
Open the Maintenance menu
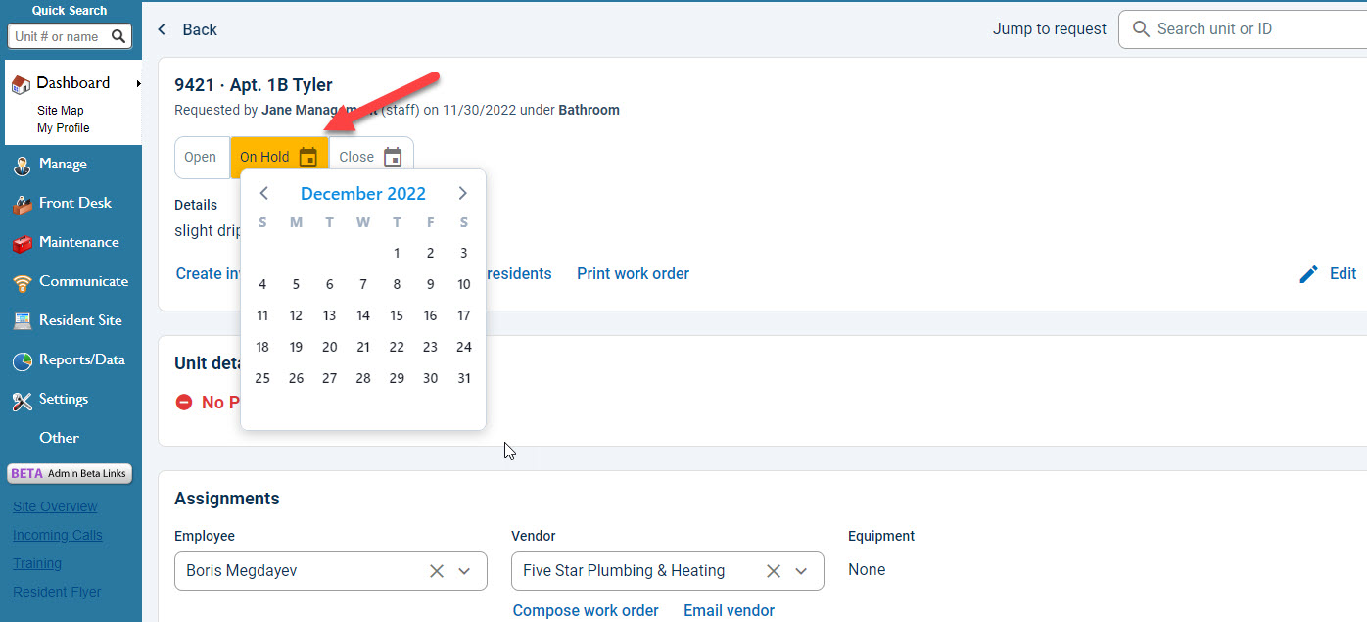tap(79, 242)
